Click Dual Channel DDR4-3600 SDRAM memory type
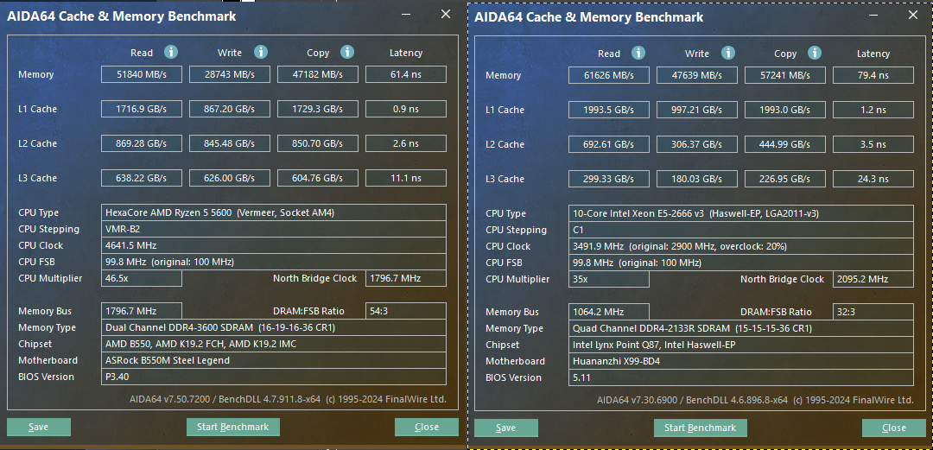Viewport: 933px width, 450px height. (x=274, y=327)
